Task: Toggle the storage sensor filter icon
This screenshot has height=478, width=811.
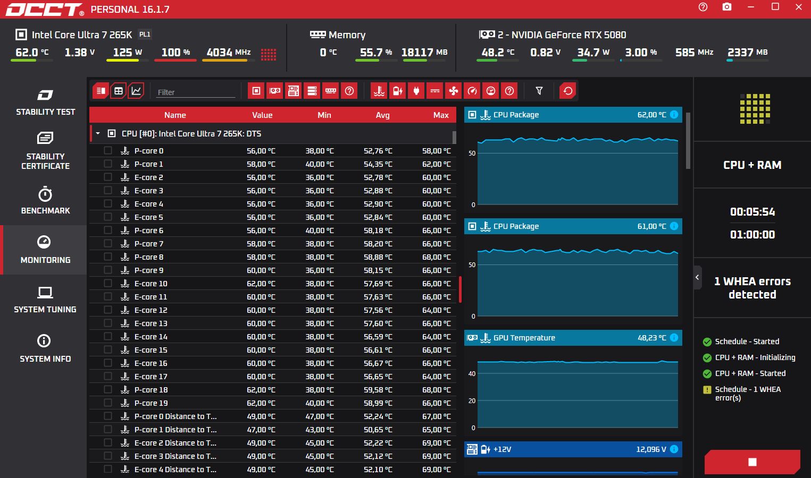Action: click(312, 91)
